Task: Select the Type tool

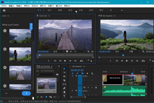Action: click(64, 96)
